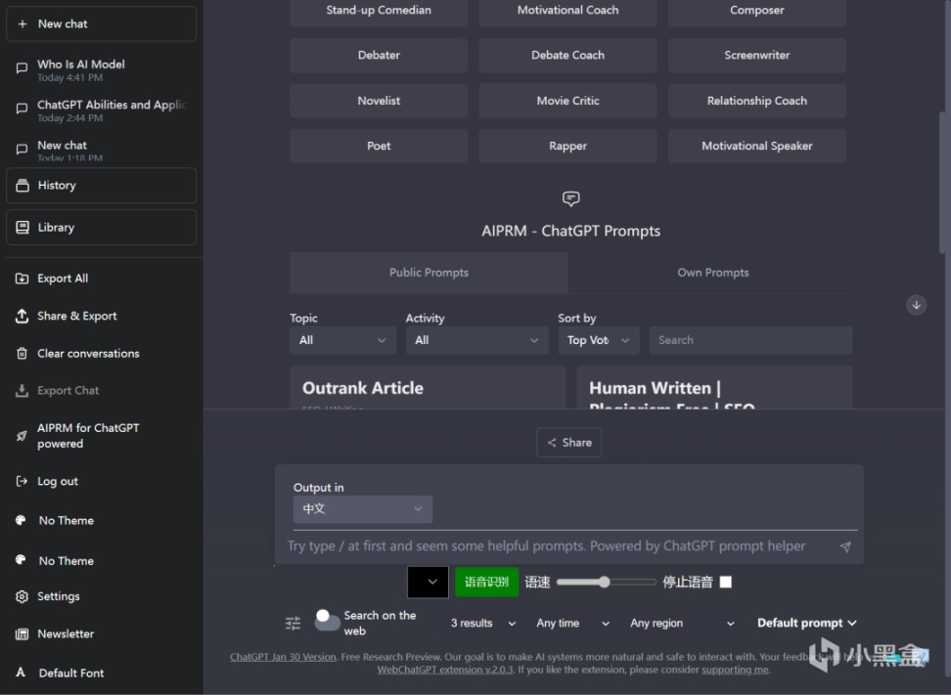Toggle Search on the web switch
Image resolution: width=951 pixels, height=695 pixels.
[328, 621]
